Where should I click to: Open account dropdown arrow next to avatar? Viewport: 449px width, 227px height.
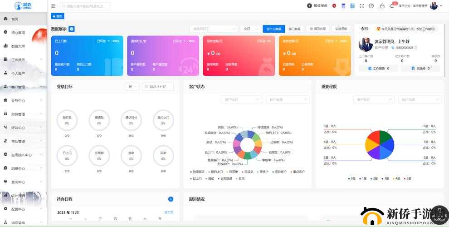[x=440, y=6]
